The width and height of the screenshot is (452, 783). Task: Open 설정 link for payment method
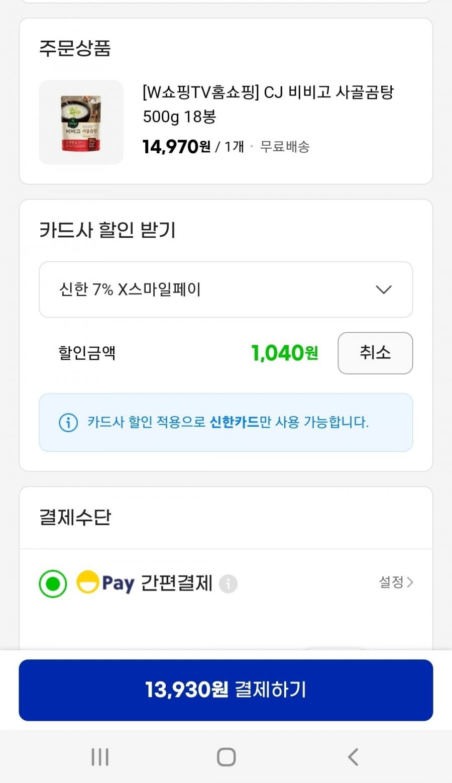point(396,582)
